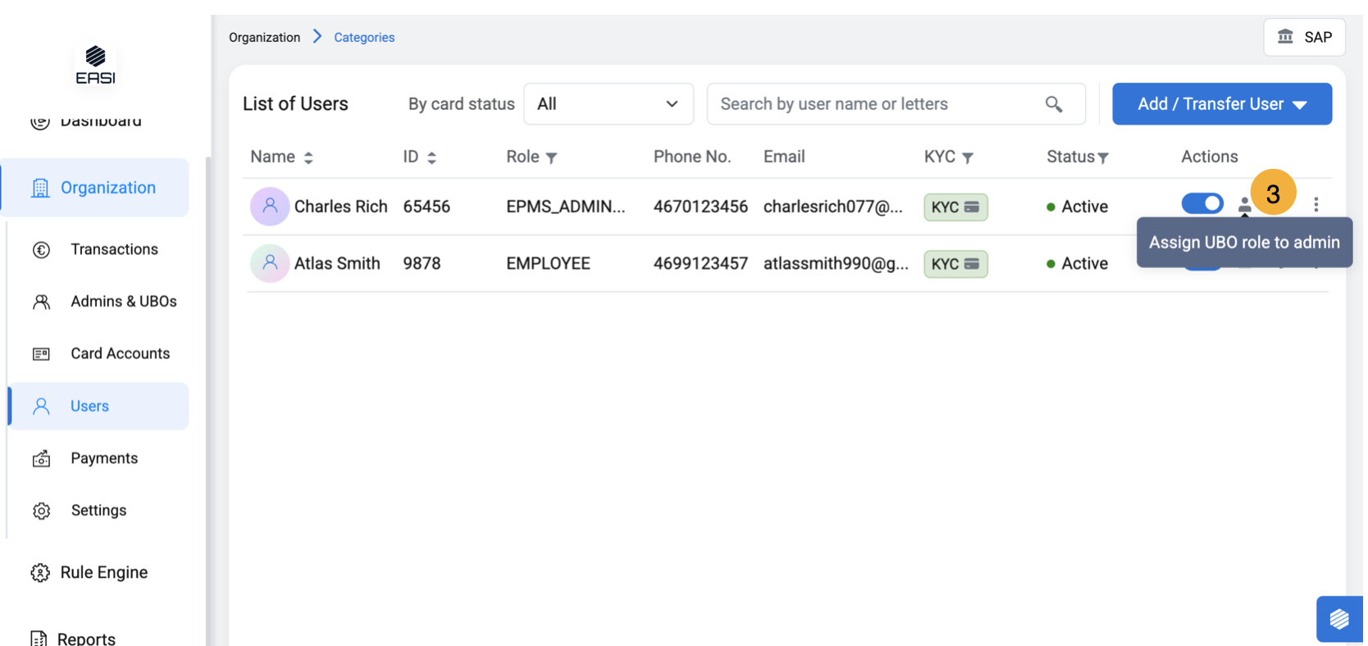This screenshot has height=646, width=1368.
Task: Click the Status column filter icon
Action: click(x=1103, y=157)
